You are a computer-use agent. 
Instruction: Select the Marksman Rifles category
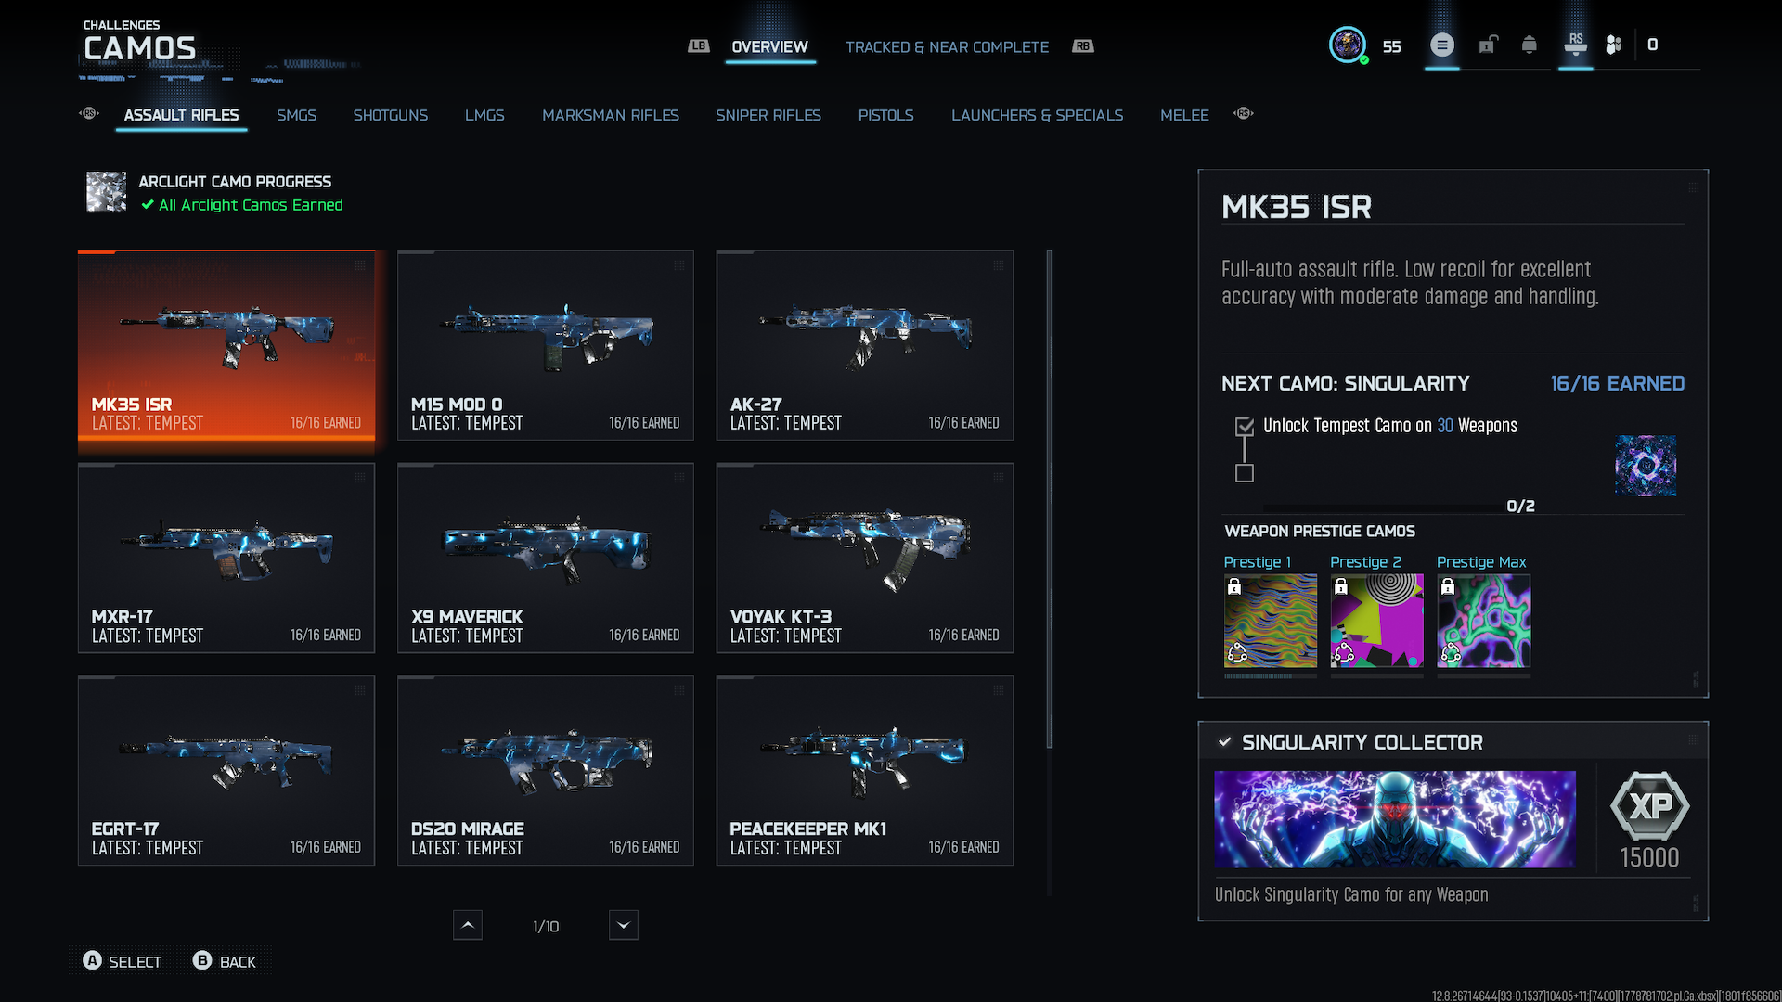[610, 115]
